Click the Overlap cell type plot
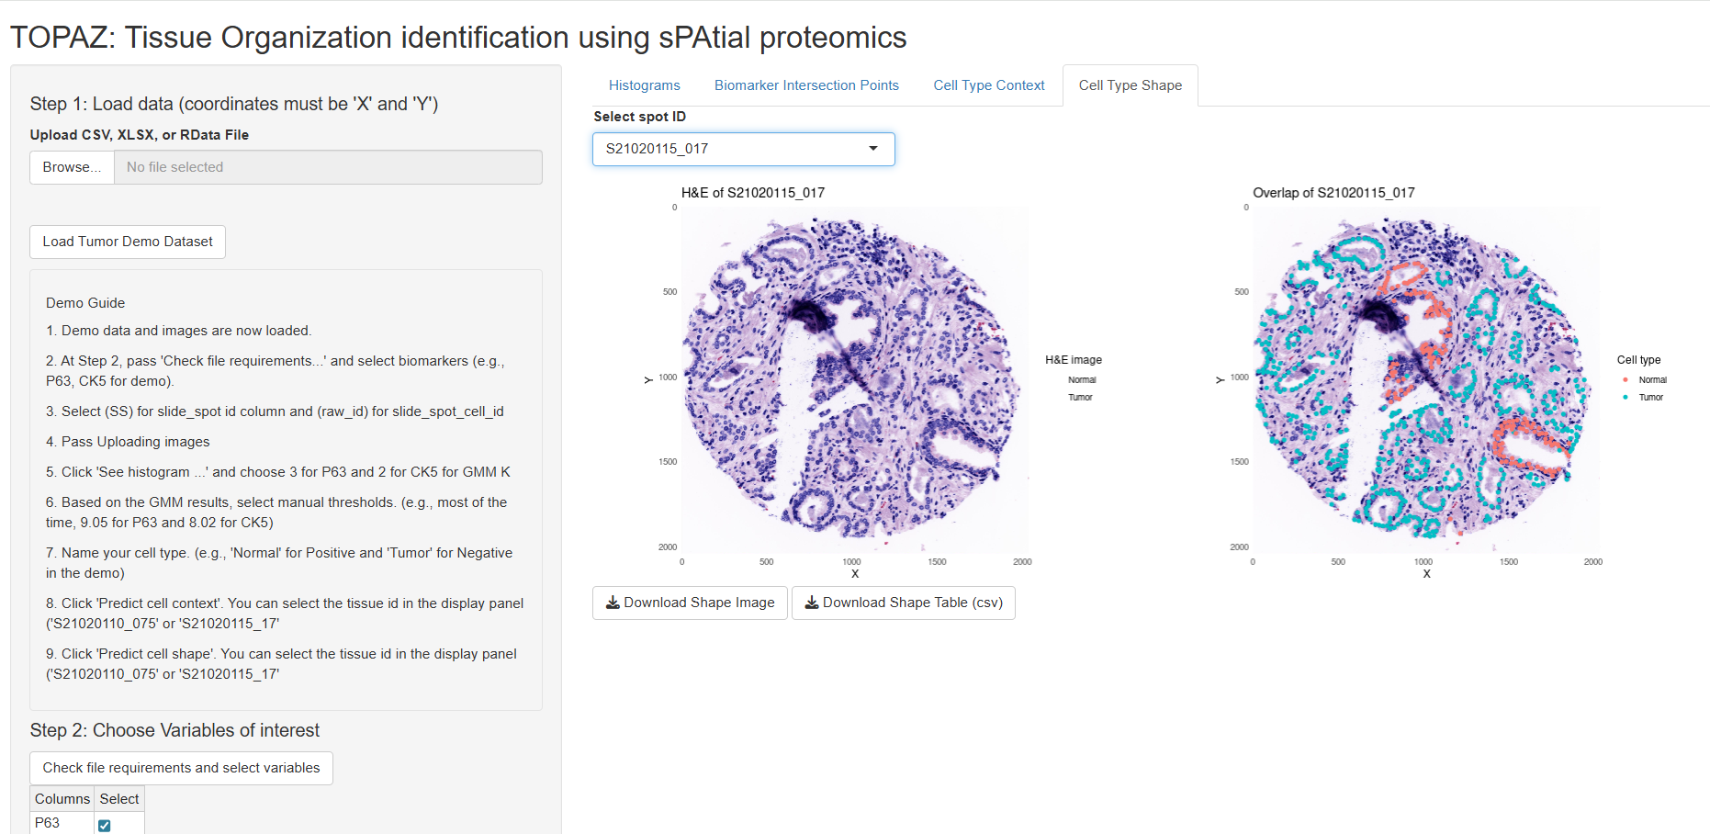1710x834 pixels. [1423, 378]
